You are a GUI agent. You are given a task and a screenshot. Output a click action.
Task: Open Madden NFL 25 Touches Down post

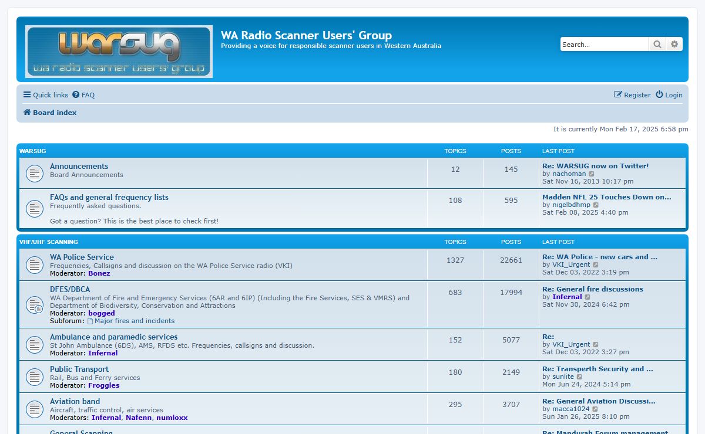point(606,197)
